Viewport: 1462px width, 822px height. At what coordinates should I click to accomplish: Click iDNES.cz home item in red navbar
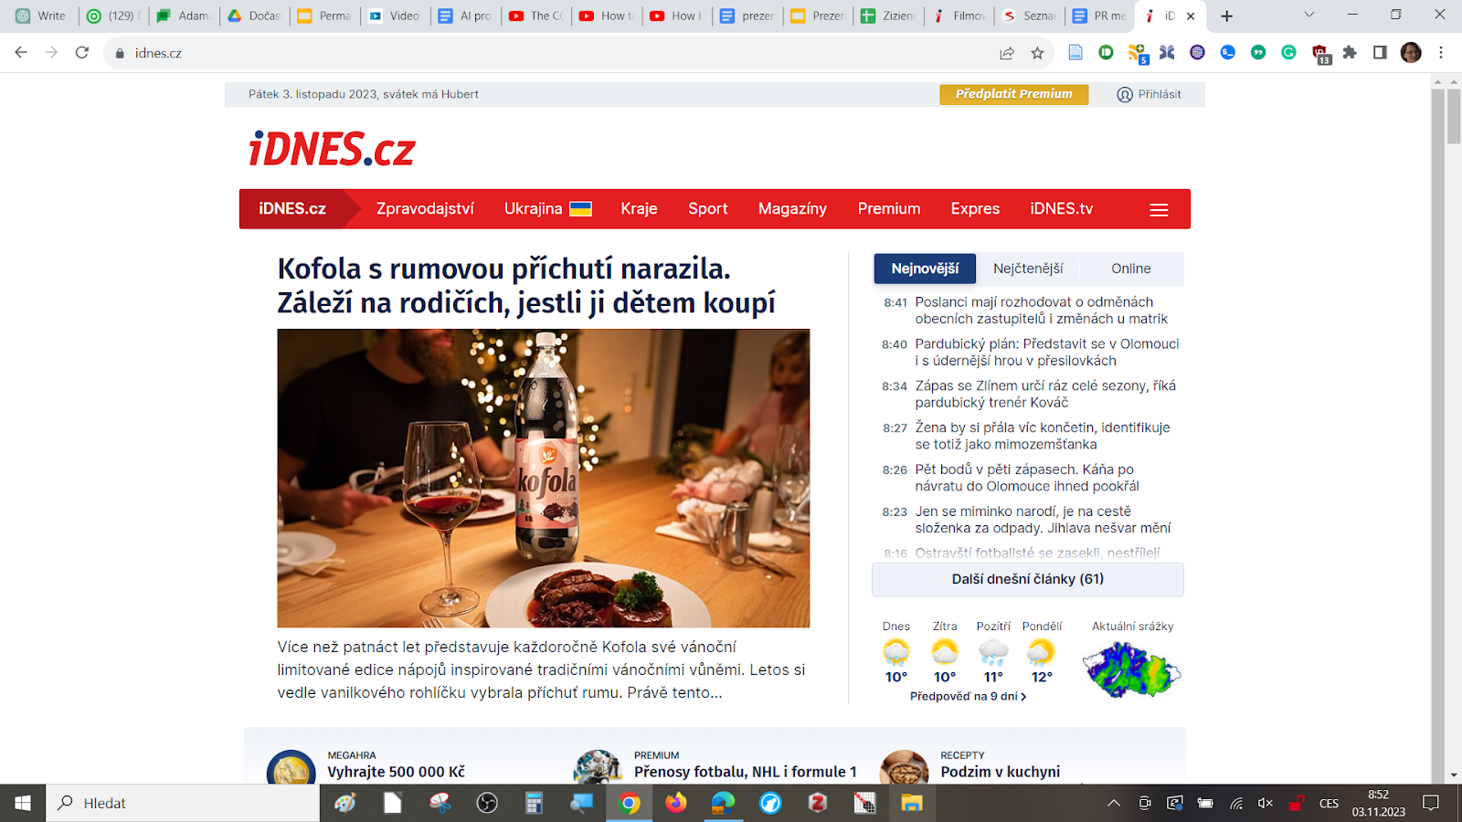pyautogui.click(x=292, y=208)
